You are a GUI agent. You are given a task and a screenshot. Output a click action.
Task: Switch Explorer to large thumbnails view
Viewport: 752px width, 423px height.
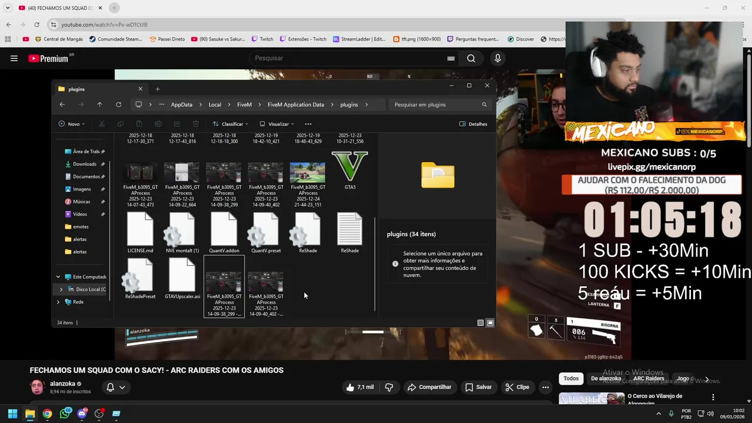pos(490,323)
